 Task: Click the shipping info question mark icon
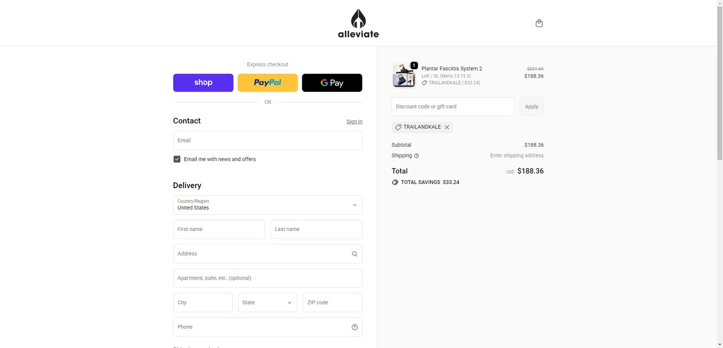[x=416, y=156]
